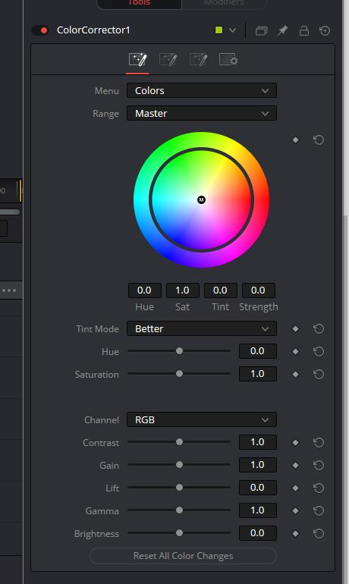Click the Contrast value field

[x=258, y=442]
